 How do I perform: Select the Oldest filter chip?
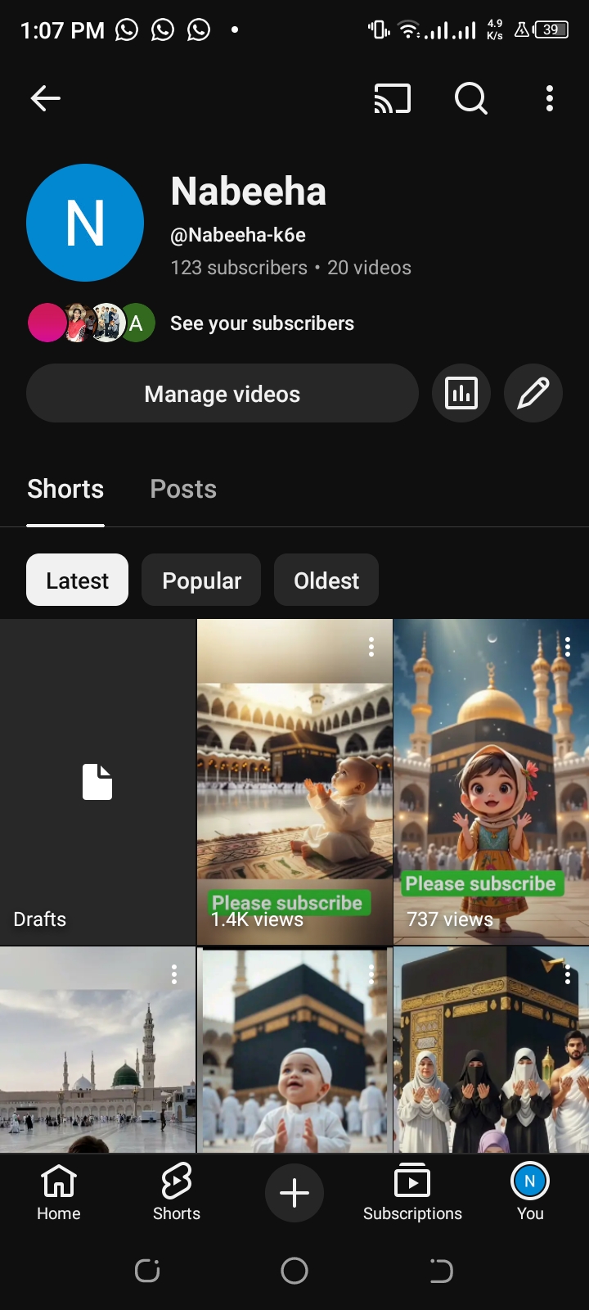326,580
